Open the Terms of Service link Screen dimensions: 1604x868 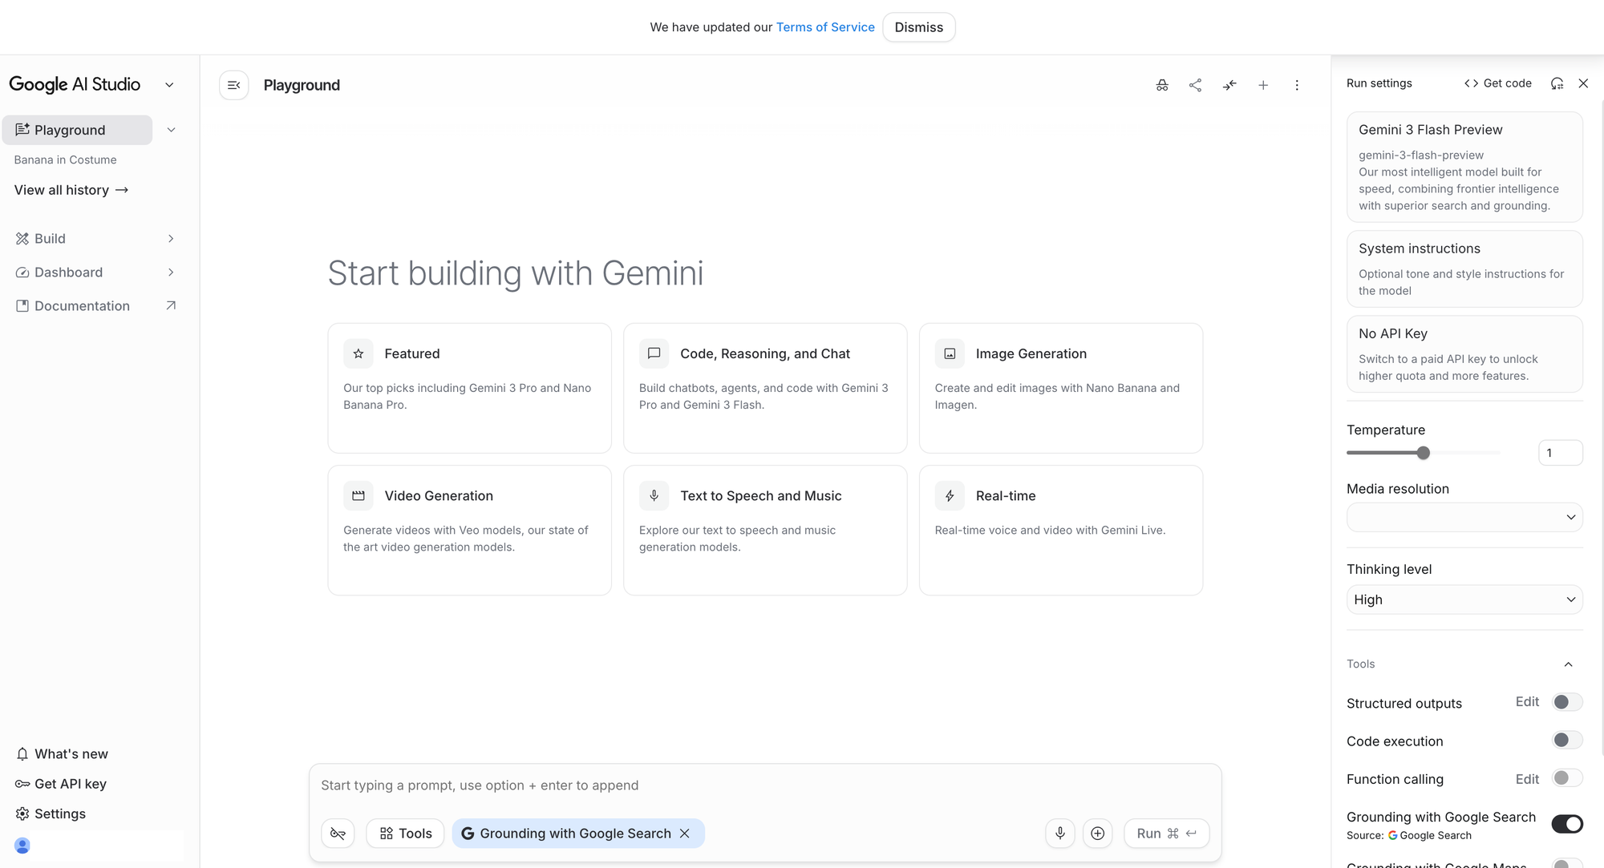pos(824,27)
